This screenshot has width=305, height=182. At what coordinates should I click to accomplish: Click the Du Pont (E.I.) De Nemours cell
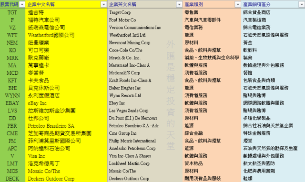(145, 118)
